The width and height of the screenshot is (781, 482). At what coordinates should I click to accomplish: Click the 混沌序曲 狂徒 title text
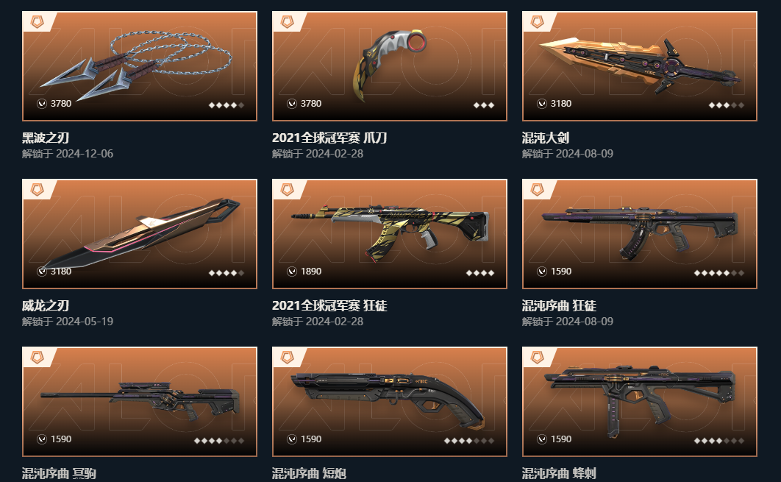[559, 305]
